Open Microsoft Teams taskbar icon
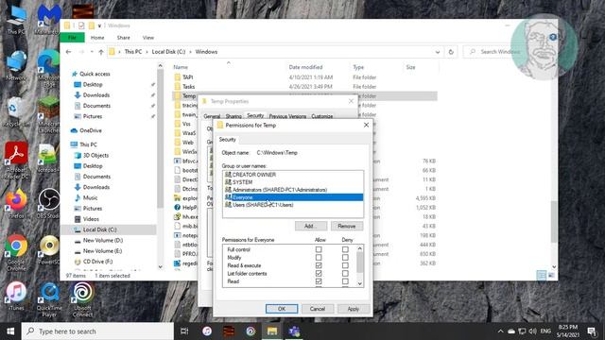Image resolution: width=605 pixels, height=340 pixels. coord(294,331)
